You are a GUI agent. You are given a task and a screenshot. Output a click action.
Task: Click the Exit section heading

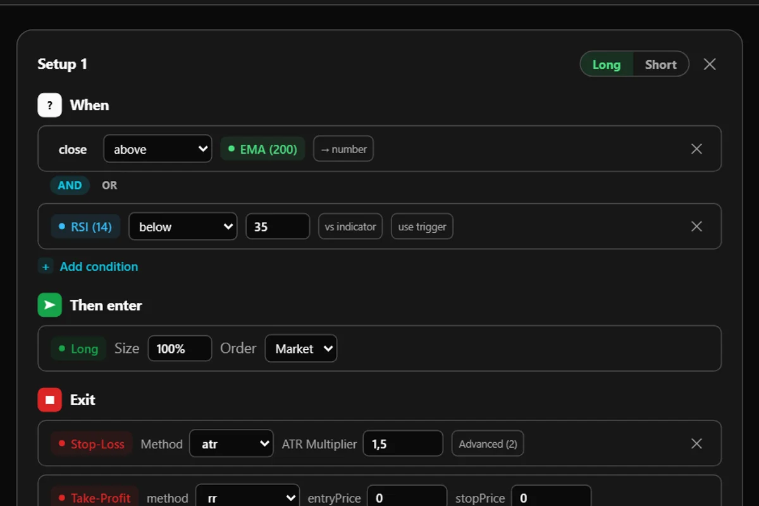point(82,400)
